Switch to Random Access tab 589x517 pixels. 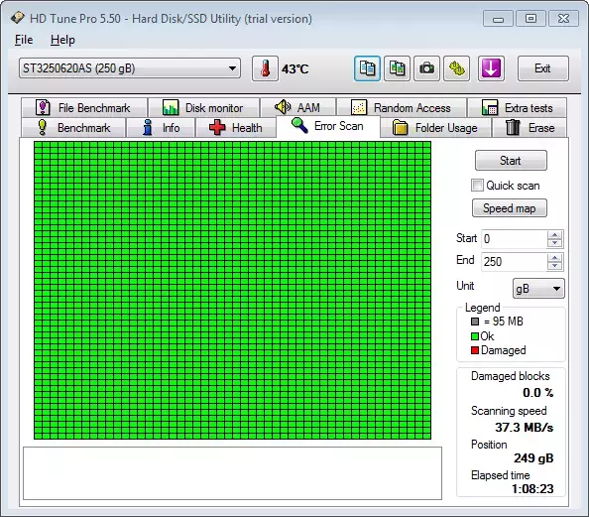coord(402,108)
